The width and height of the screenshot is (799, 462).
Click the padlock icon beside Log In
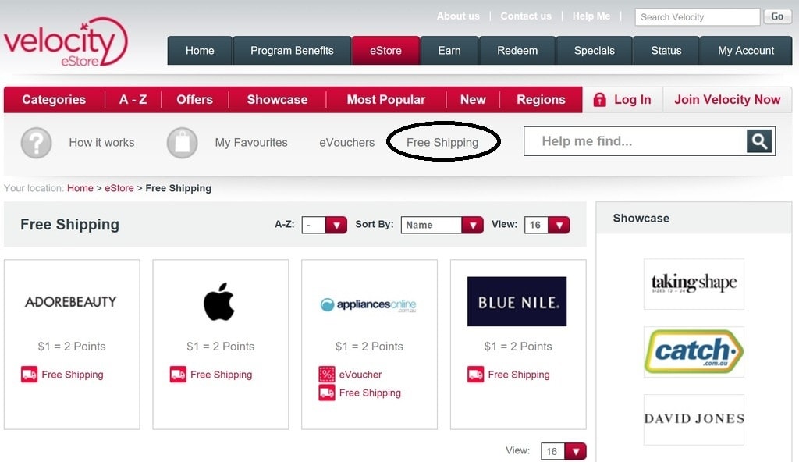(600, 99)
